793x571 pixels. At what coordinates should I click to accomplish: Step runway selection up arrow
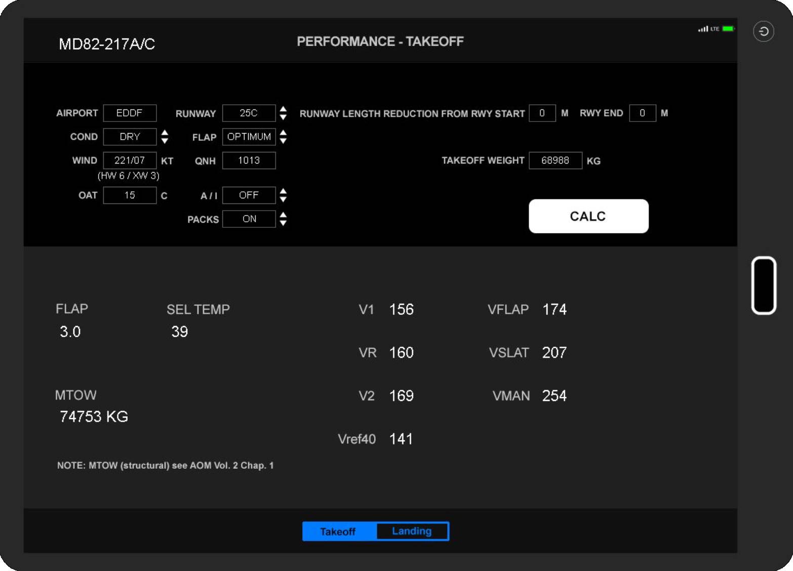283,109
